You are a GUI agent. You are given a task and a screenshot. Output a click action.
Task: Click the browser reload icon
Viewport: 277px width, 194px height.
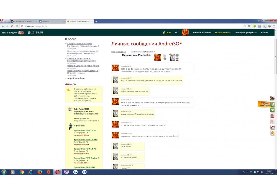pos(12,26)
